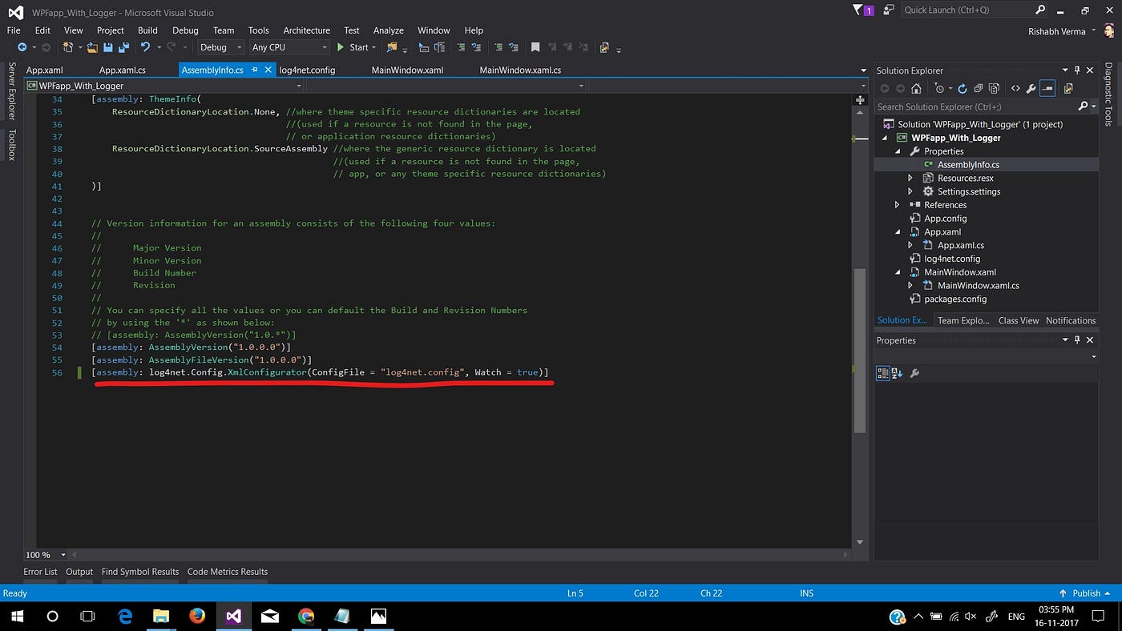Click the Refresh icon in Solution Explorer
The width and height of the screenshot is (1122, 631).
coord(963,89)
